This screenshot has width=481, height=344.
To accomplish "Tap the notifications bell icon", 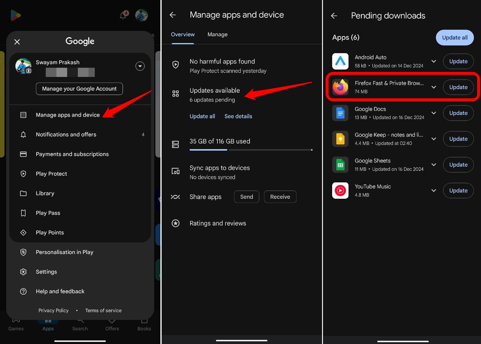I will [123, 15].
